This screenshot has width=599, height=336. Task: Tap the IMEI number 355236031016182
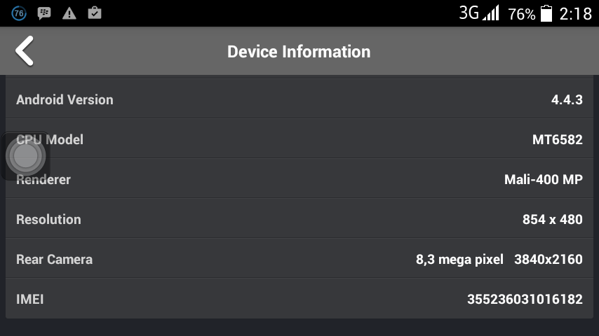tap(525, 299)
